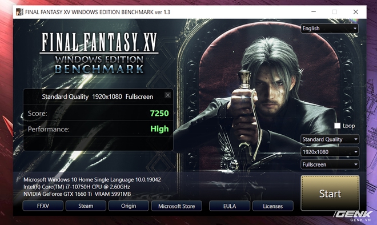This screenshot has width=377, height=225.
Task: Minimize the benchmark window
Action: coord(314,12)
